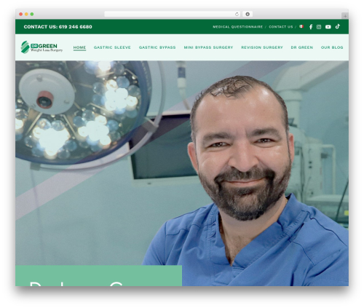
Task: Visit the Our Blog menu item
Action: point(332,47)
